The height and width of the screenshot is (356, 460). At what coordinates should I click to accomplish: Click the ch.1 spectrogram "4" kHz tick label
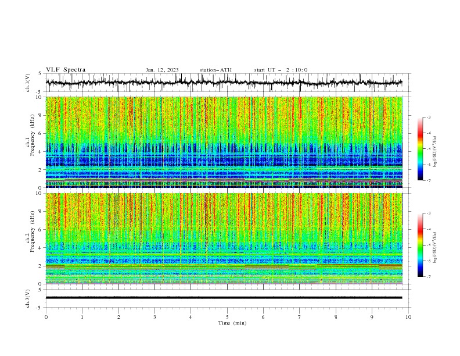click(x=40, y=151)
